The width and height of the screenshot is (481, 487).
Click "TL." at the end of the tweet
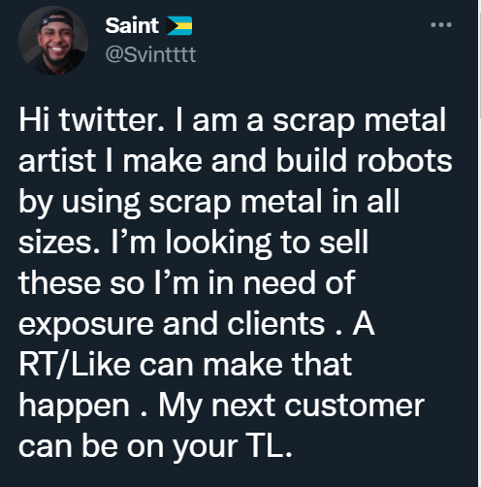(x=269, y=445)
